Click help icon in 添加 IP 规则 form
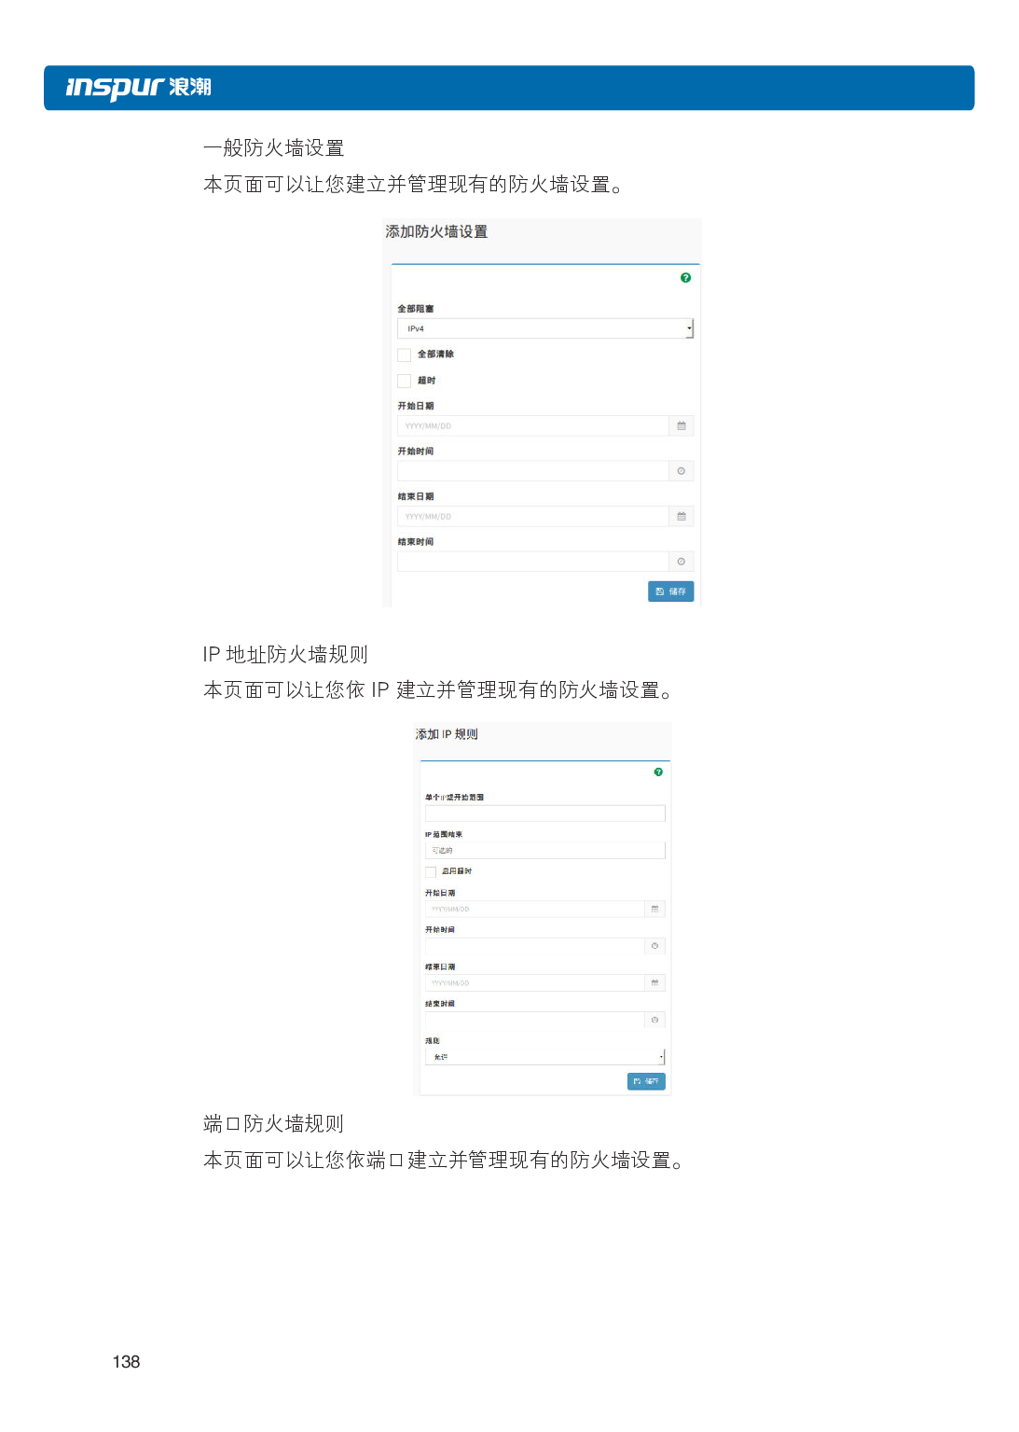Screen dimensions: 1019x1432 658,772
